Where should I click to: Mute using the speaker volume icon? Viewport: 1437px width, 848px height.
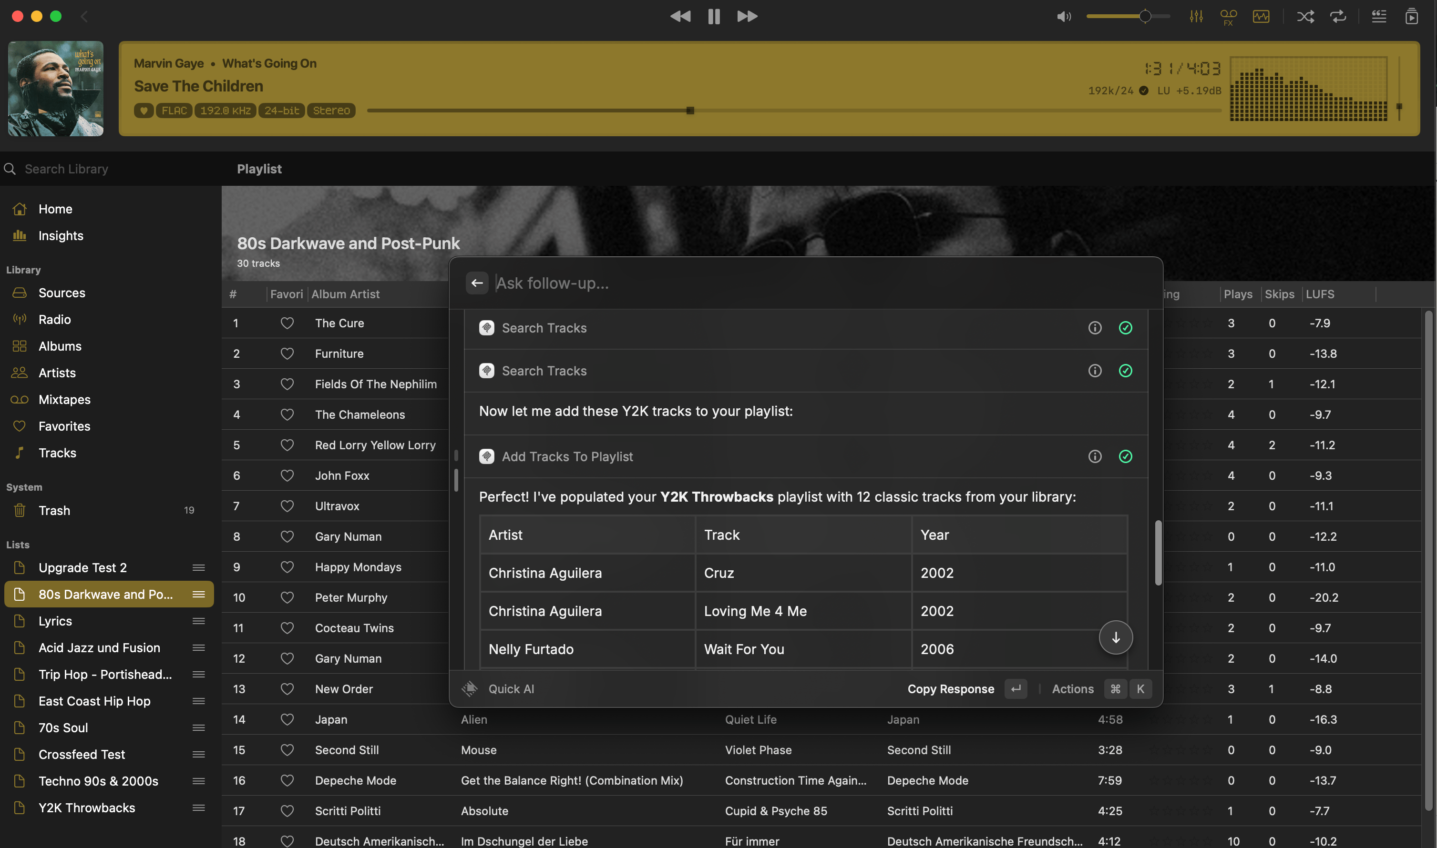[x=1063, y=17]
